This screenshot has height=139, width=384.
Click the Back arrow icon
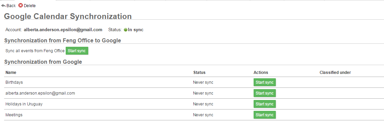coord(3,5)
